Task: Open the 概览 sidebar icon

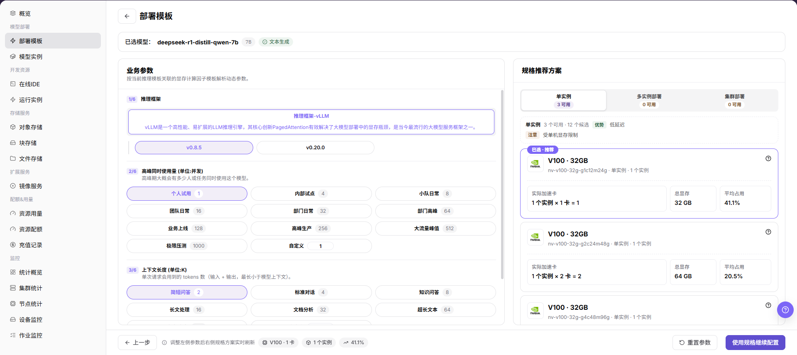Action: [x=13, y=13]
